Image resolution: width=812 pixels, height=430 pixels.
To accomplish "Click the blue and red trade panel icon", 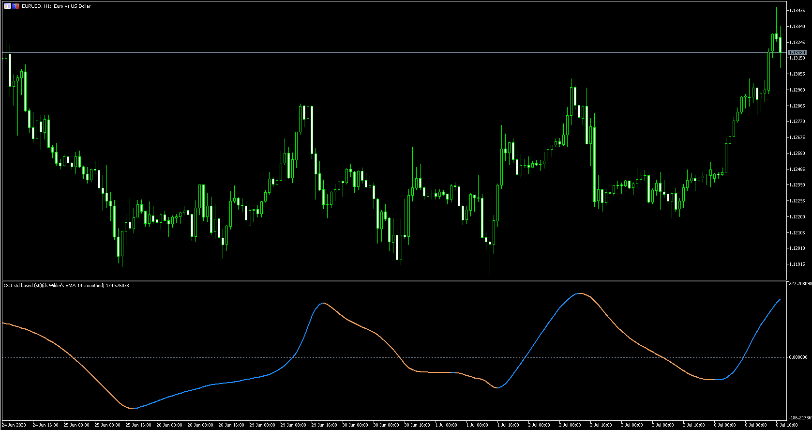I will tap(16, 6).
